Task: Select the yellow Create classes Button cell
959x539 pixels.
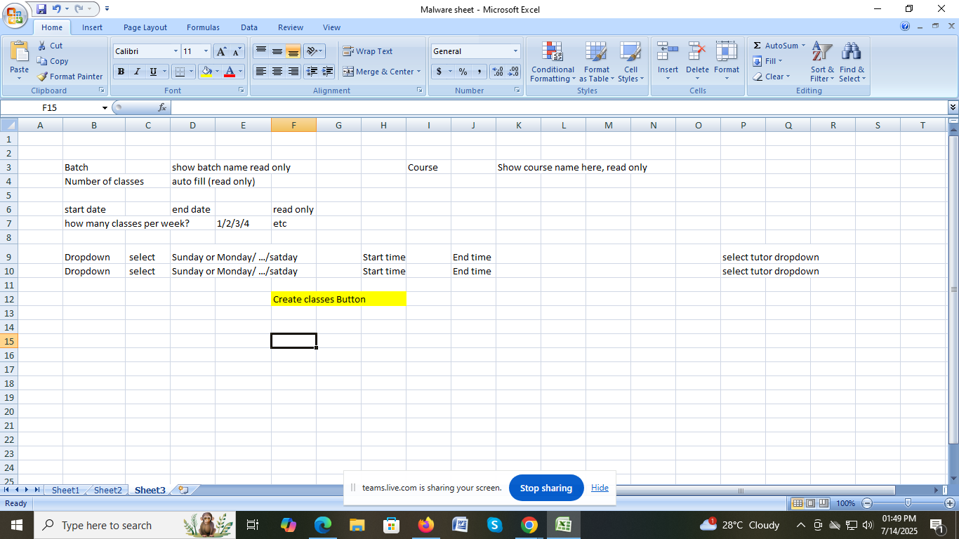Action: coord(338,299)
